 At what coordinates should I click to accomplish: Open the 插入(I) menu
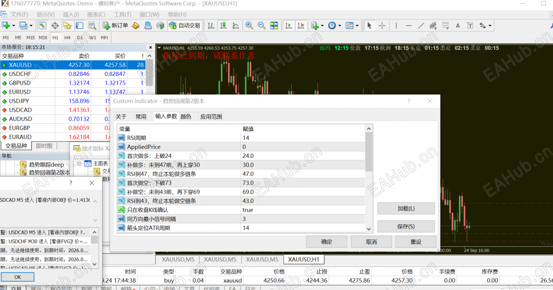click(71, 14)
